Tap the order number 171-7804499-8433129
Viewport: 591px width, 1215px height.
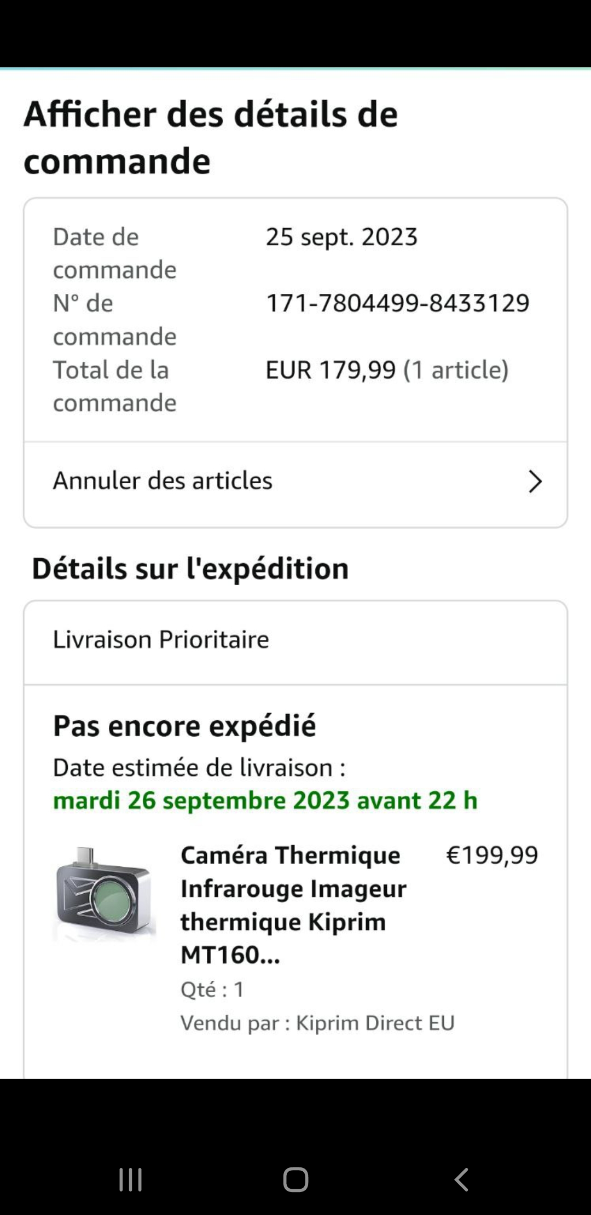(397, 303)
